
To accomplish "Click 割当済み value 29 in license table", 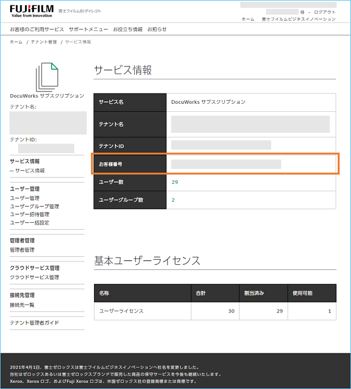I will (x=280, y=311).
